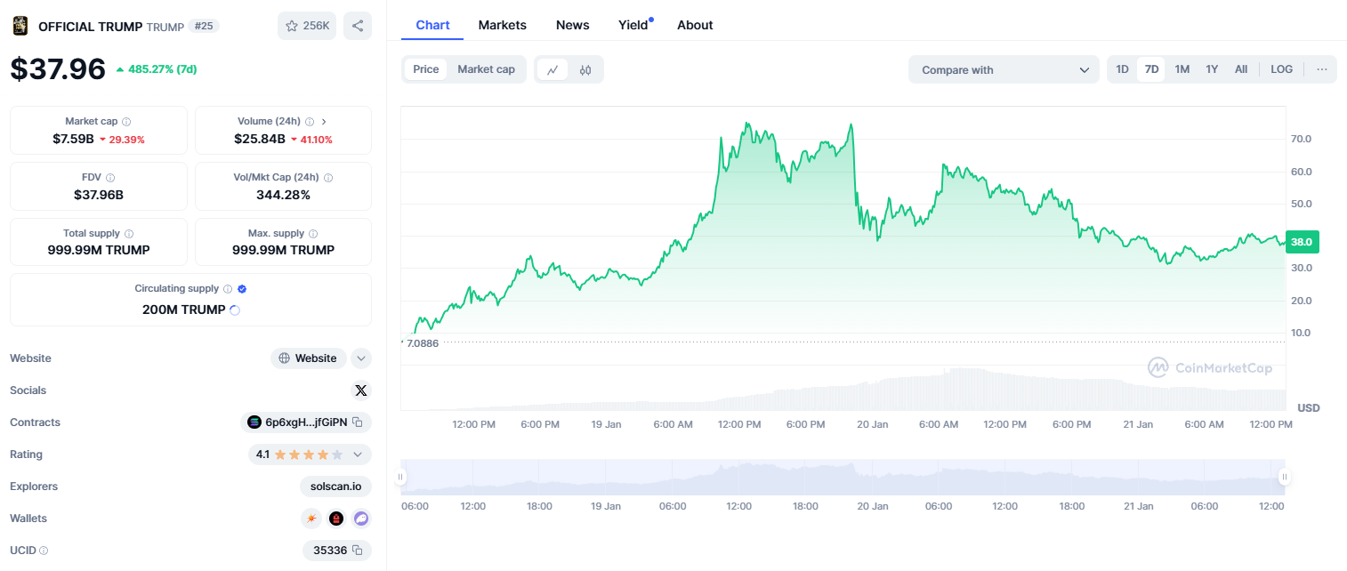Click the 200M TRUMP circulating supply value
1347x571 pixels.
[184, 310]
